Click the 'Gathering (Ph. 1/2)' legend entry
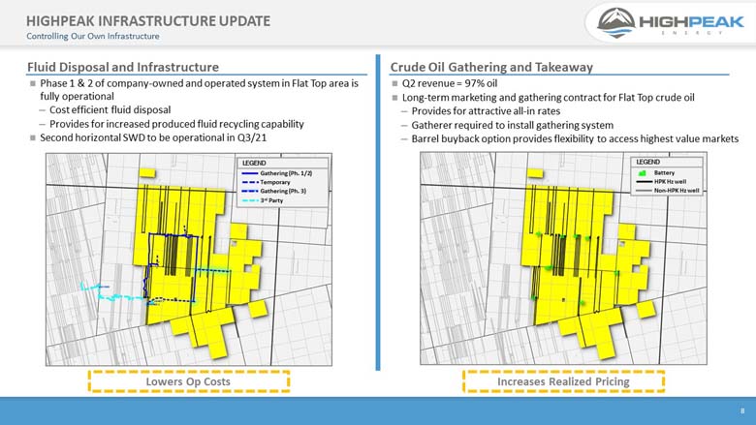 coord(277,172)
